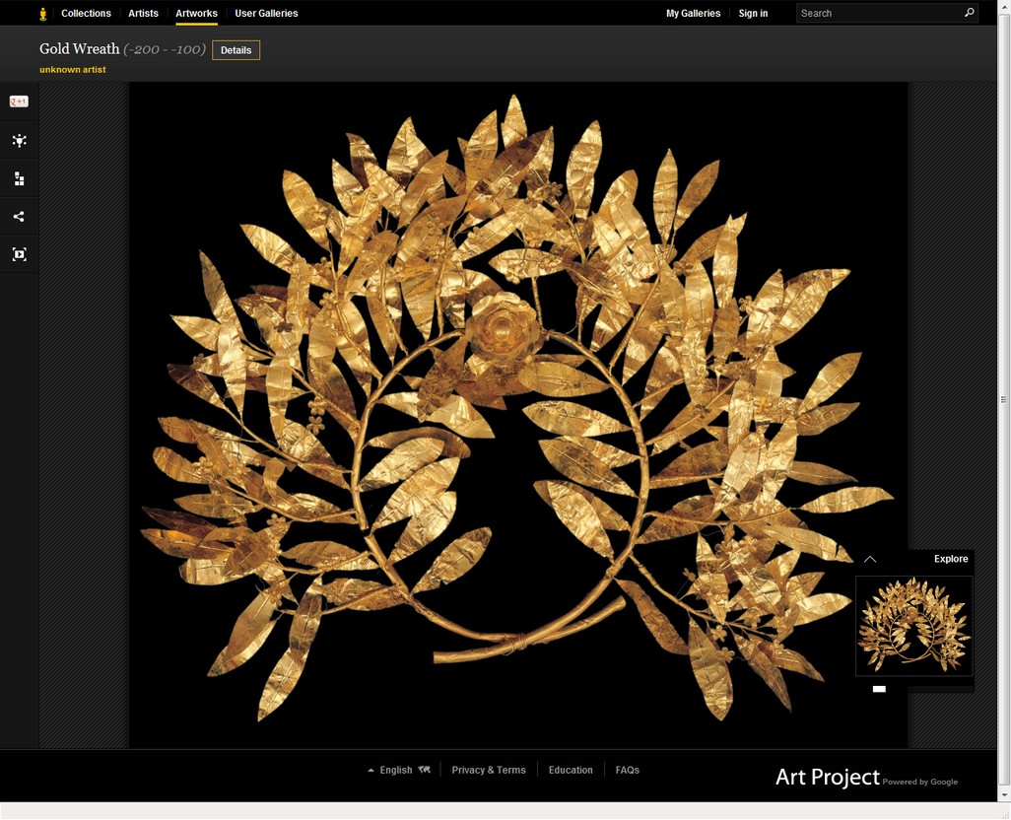Viewport: 1011px width, 820px height.
Task: Open the FAQs footer link
Action: (x=628, y=770)
